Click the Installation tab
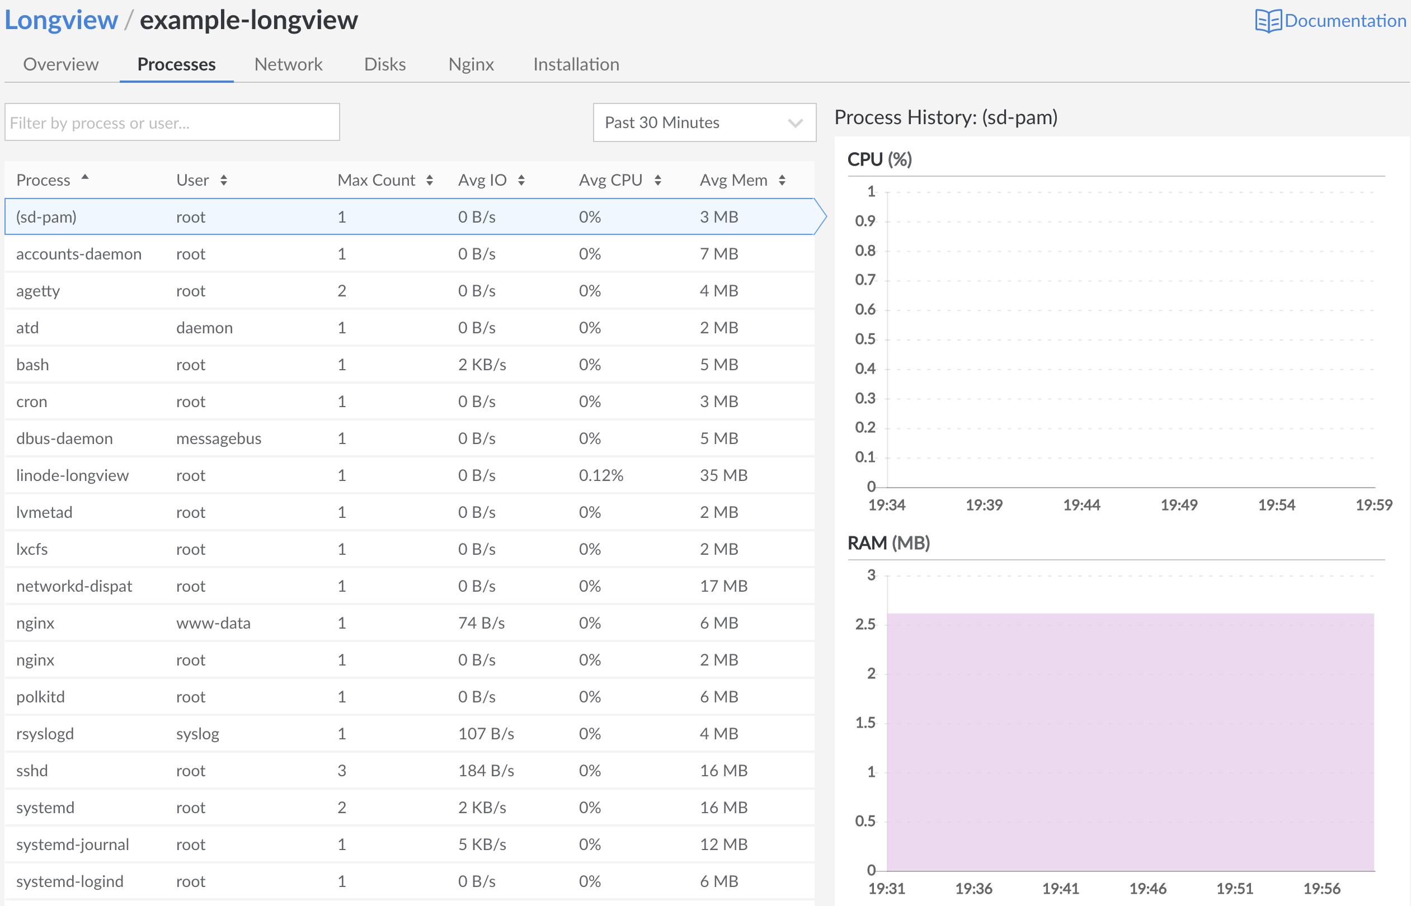1411x906 pixels. [576, 63]
